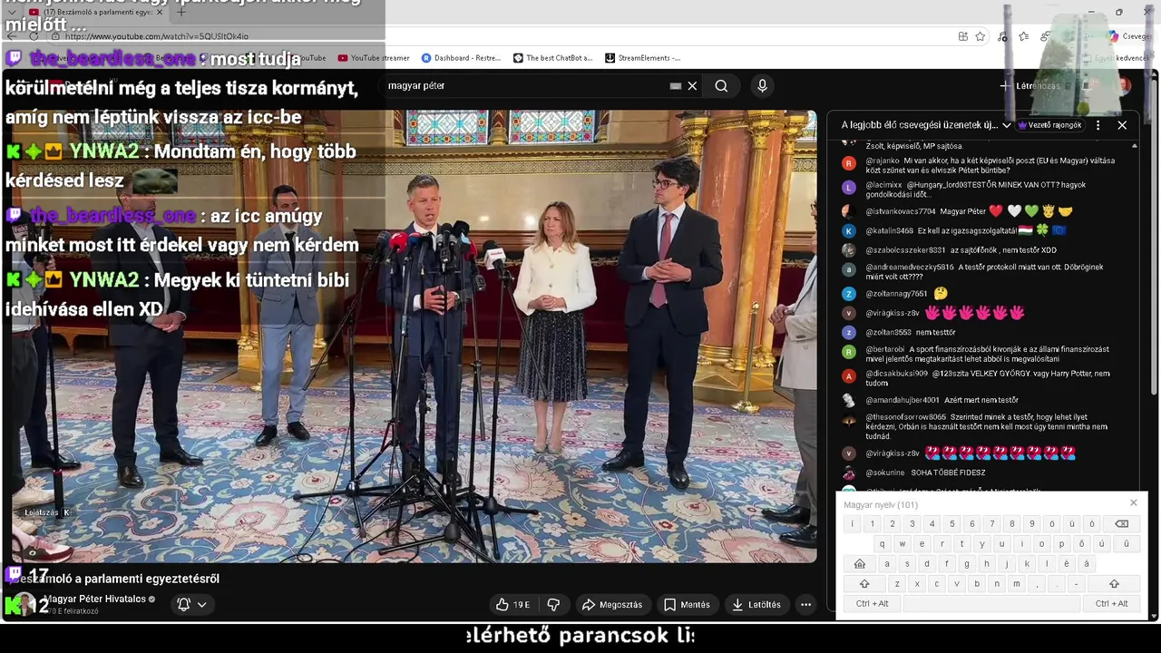Screen dimensions: 1161x653
Task: Like the video with thumbs up
Action: (x=512, y=604)
